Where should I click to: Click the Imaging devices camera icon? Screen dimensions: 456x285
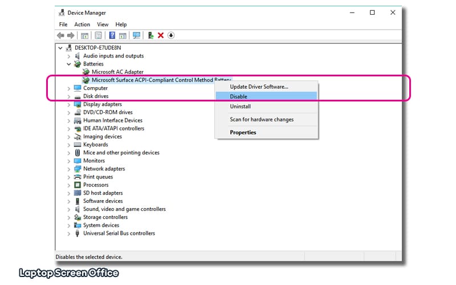78,136
